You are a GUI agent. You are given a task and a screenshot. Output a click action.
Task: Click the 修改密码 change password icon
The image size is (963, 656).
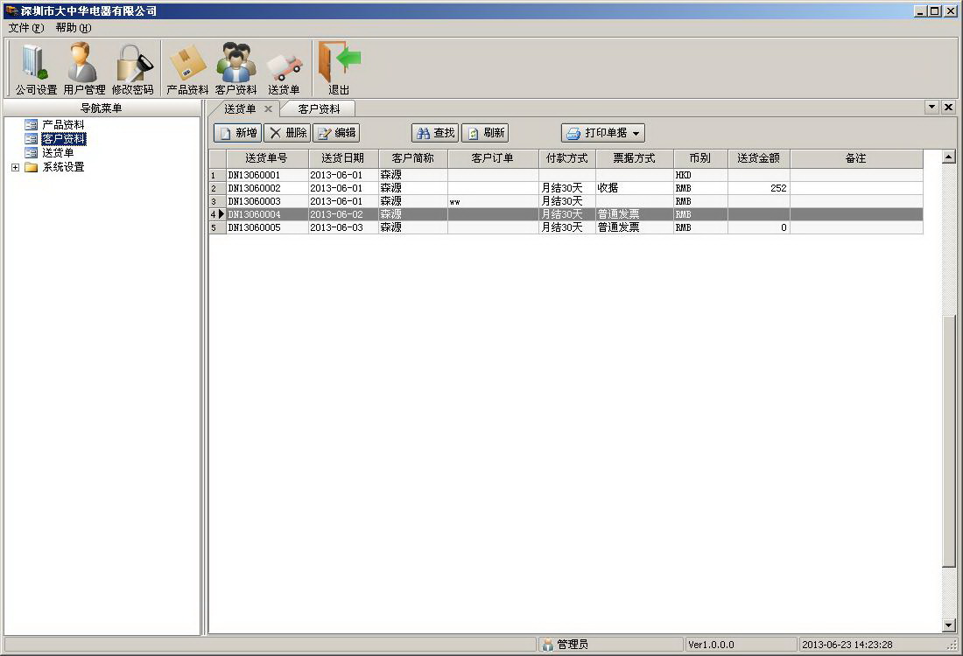point(133,69)
